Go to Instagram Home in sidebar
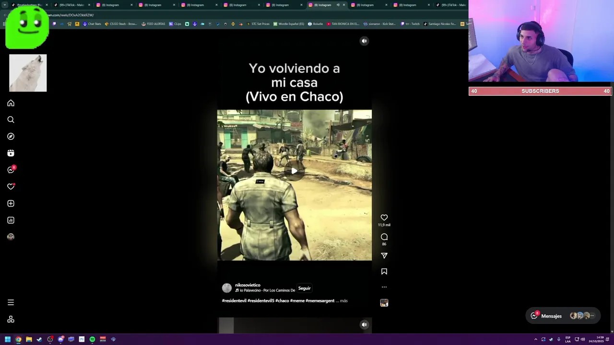 (x=11, y=103)
